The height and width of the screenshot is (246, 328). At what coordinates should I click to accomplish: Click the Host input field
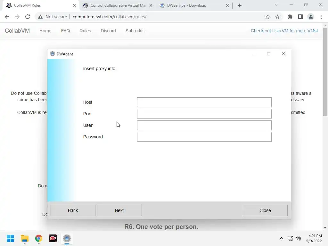pyautogui.click(x=204, y=102)
